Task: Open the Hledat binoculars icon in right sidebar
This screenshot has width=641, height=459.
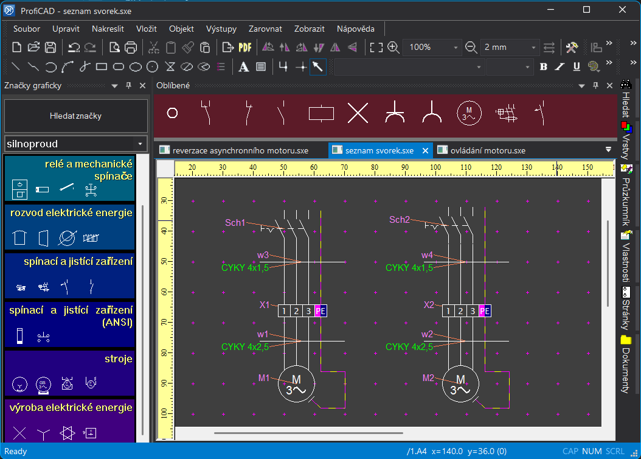Action: coord(626,84)
